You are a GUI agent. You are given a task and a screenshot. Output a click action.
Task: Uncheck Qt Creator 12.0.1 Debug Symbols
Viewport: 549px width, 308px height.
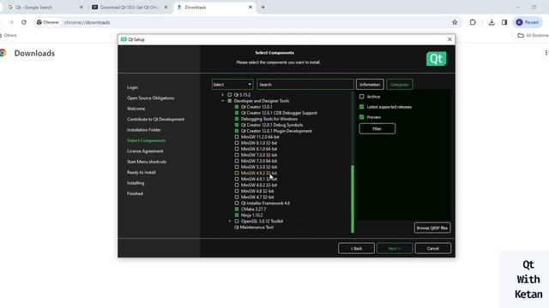pyautogui.click(x=237, y=125)
